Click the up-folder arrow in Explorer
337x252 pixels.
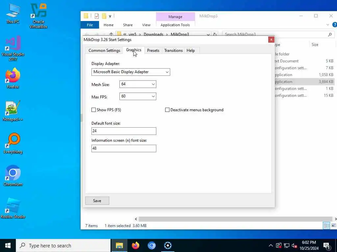(x=111, y=34)
